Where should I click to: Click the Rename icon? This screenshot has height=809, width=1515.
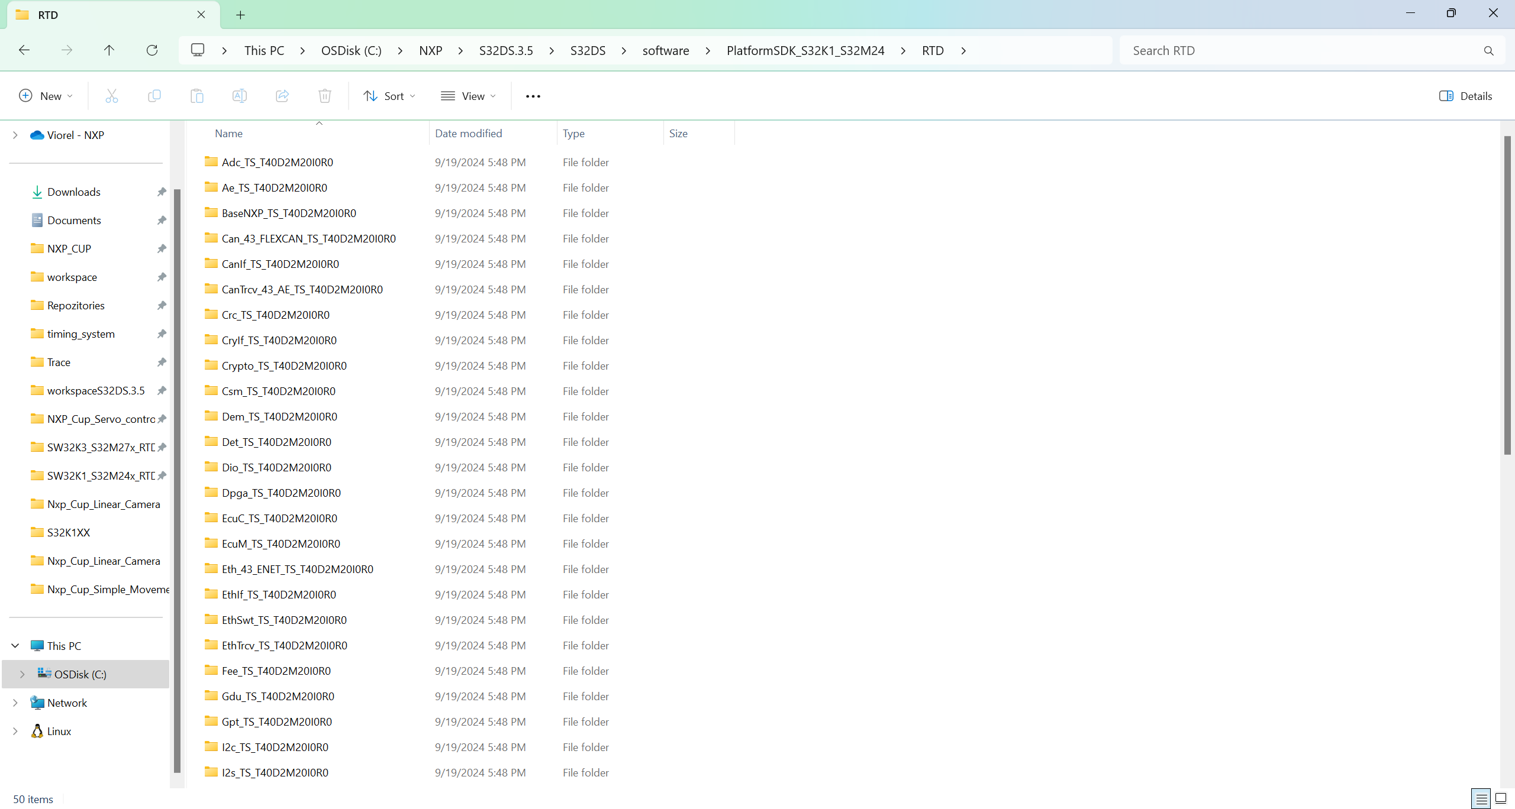point(239,96)
